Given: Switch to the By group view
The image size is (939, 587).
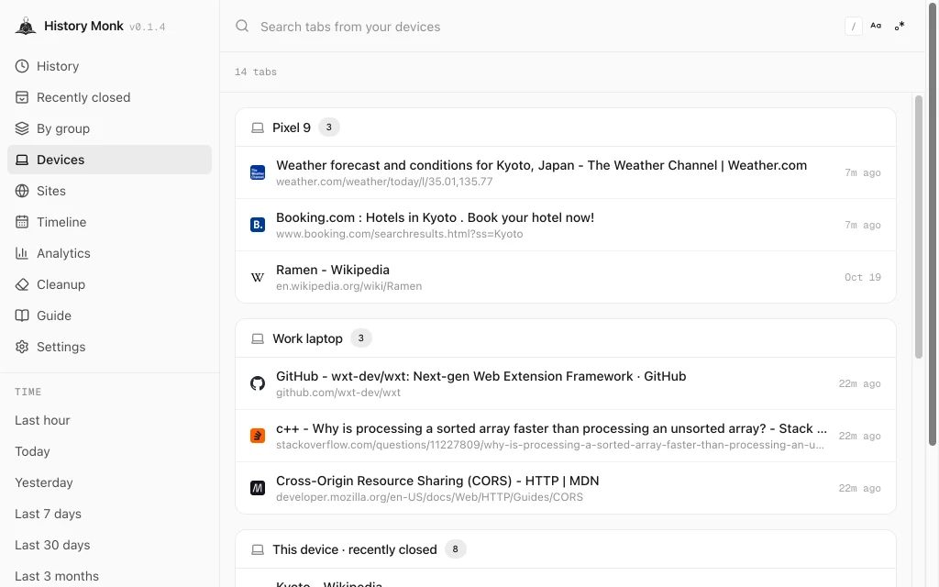Looking at the screenshot, I should pos(110,128).
